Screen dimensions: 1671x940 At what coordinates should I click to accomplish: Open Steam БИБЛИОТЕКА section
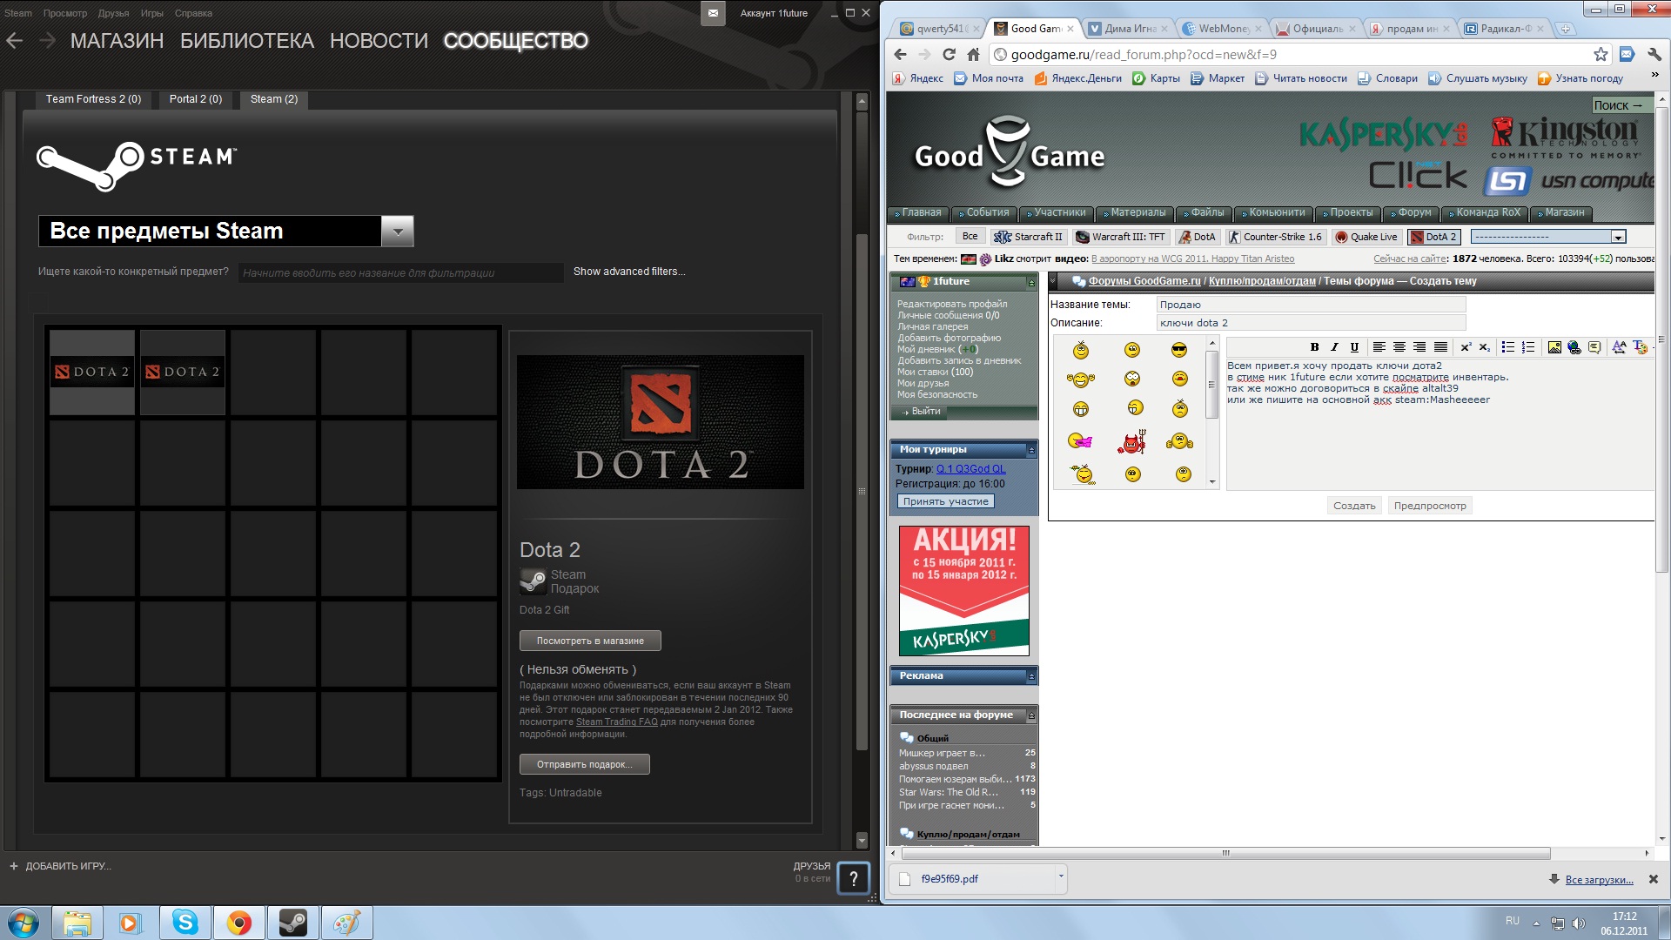(x=246, y=41)
